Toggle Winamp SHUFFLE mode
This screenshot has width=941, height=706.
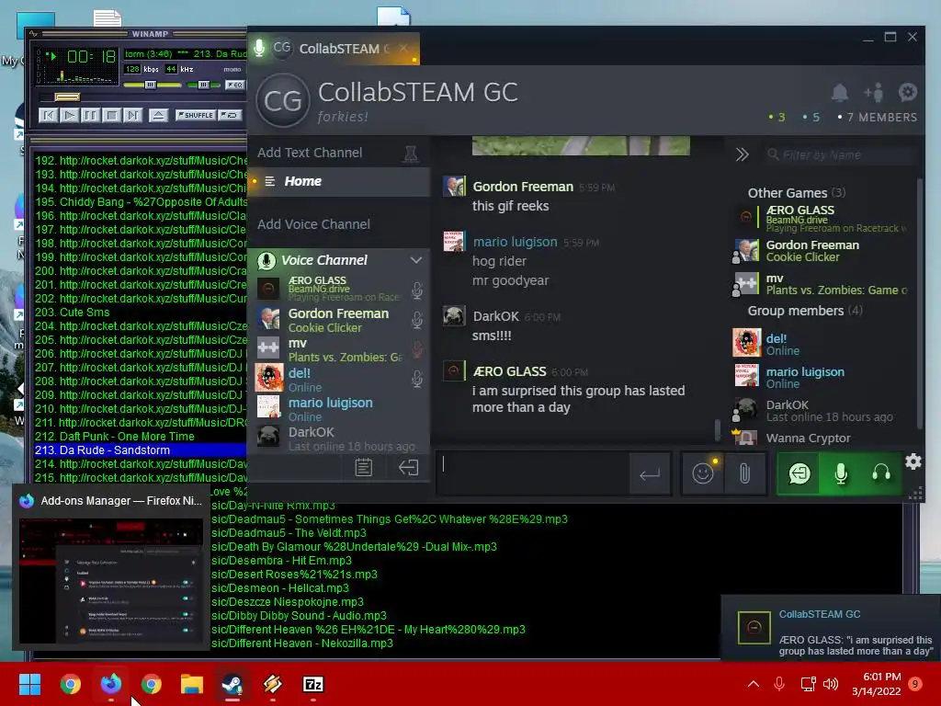tap(195, 115)
